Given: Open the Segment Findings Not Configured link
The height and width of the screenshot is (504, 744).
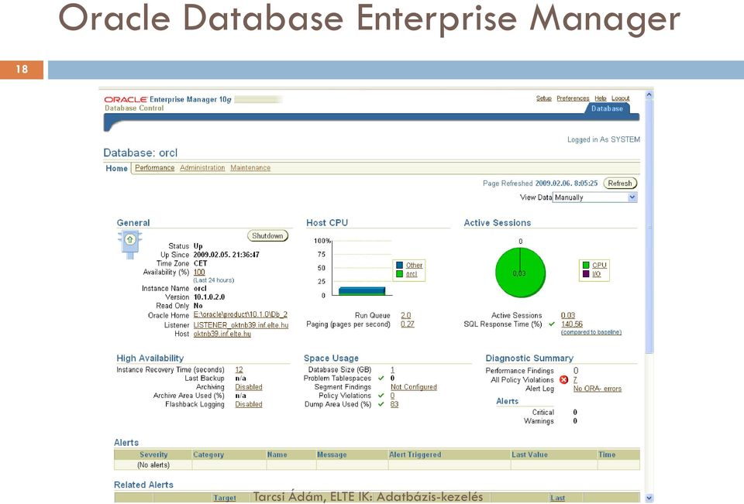Looking at the screenshot, I should tap(414, 387).
